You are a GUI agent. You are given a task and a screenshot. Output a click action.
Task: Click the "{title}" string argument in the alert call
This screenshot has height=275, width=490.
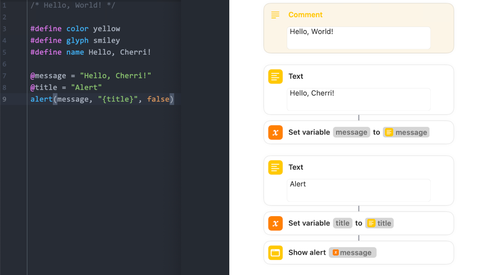(118, 99)
